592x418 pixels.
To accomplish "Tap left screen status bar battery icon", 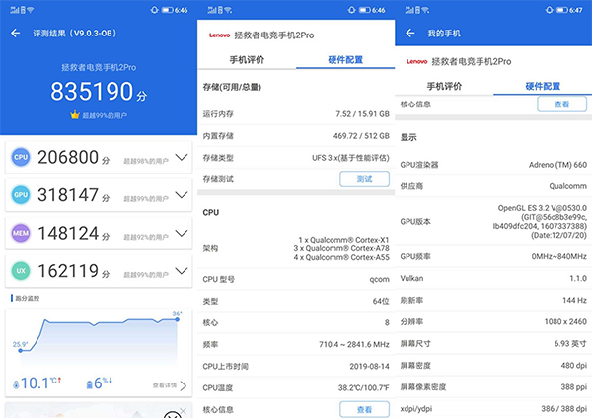I will coord(168,10).
